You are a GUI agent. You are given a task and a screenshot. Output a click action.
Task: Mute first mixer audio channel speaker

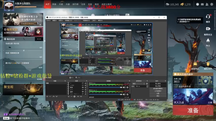pyautogui.click(x=124, y=87)
